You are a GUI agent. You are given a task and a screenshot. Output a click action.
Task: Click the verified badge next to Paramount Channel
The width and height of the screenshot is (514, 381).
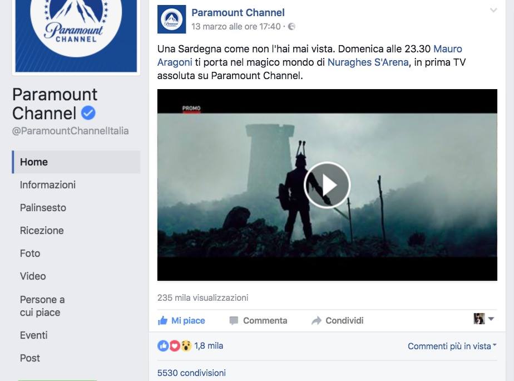click(88, 113)
